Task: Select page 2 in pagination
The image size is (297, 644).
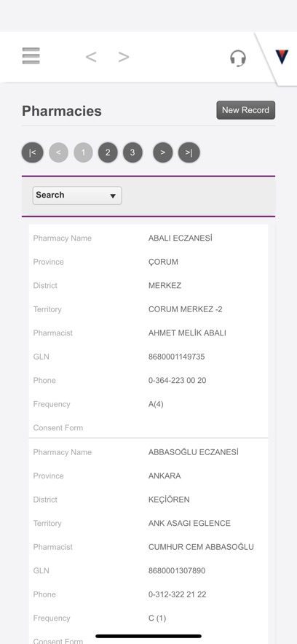Action: pyautogui.click(x=108, y=152)
